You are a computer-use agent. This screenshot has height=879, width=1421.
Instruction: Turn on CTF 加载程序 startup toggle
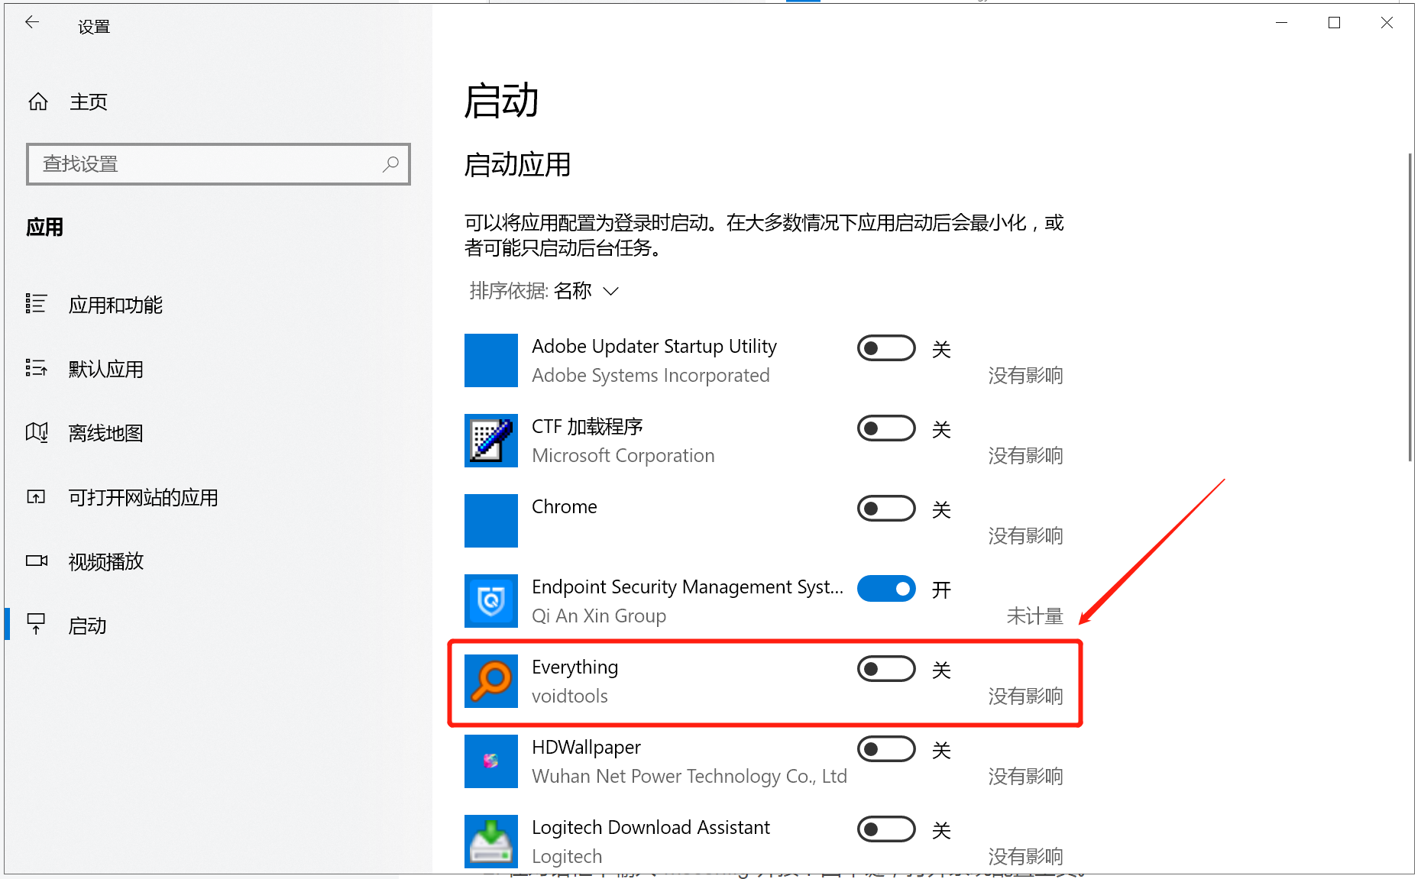tap(886, 428)
